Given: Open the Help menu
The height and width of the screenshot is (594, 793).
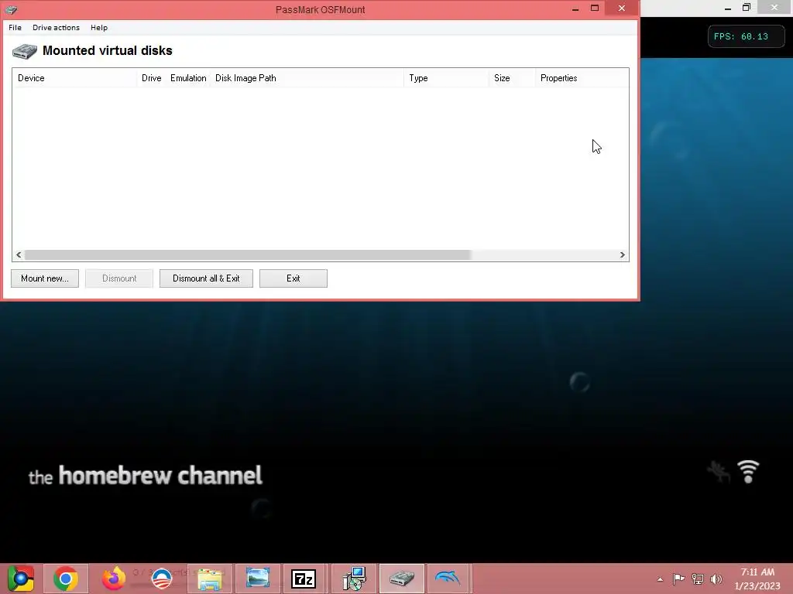Looking at the screenshot, I should [x=99, y=27].
